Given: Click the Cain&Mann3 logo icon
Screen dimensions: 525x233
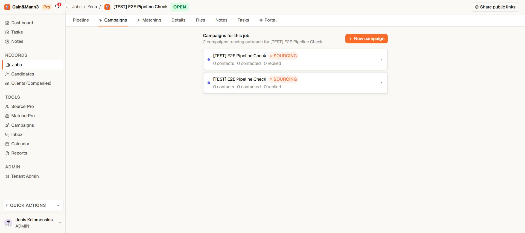Looking at the screenshot, I should 7,7.
